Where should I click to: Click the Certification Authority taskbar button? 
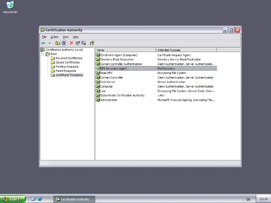[75, 199]
